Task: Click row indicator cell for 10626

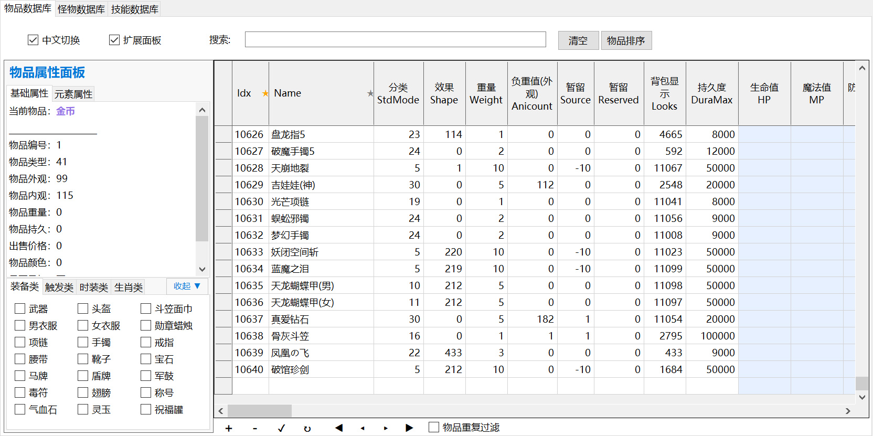Action: click(x=223, y=134)
